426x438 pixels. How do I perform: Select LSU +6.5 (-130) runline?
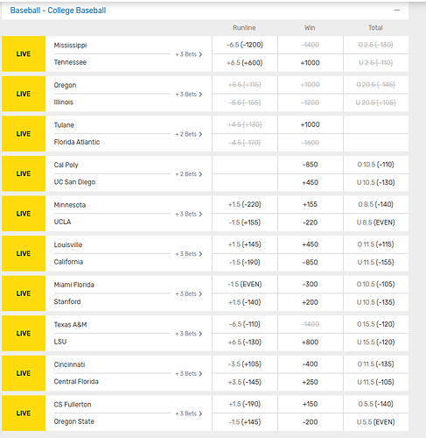pos(245,343)
